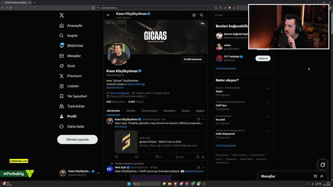The height and width of the screenshot is (187, 333).
Task: Expand Kasım 2010 join date chevron
Action: click(145, 96)
